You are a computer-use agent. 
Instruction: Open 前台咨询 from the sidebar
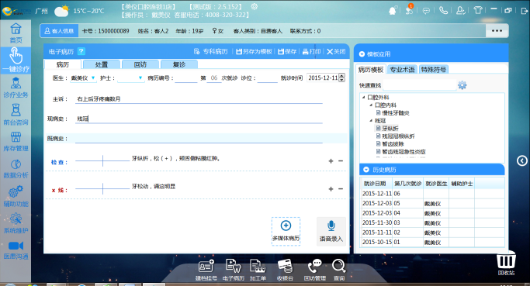point(16,115)
